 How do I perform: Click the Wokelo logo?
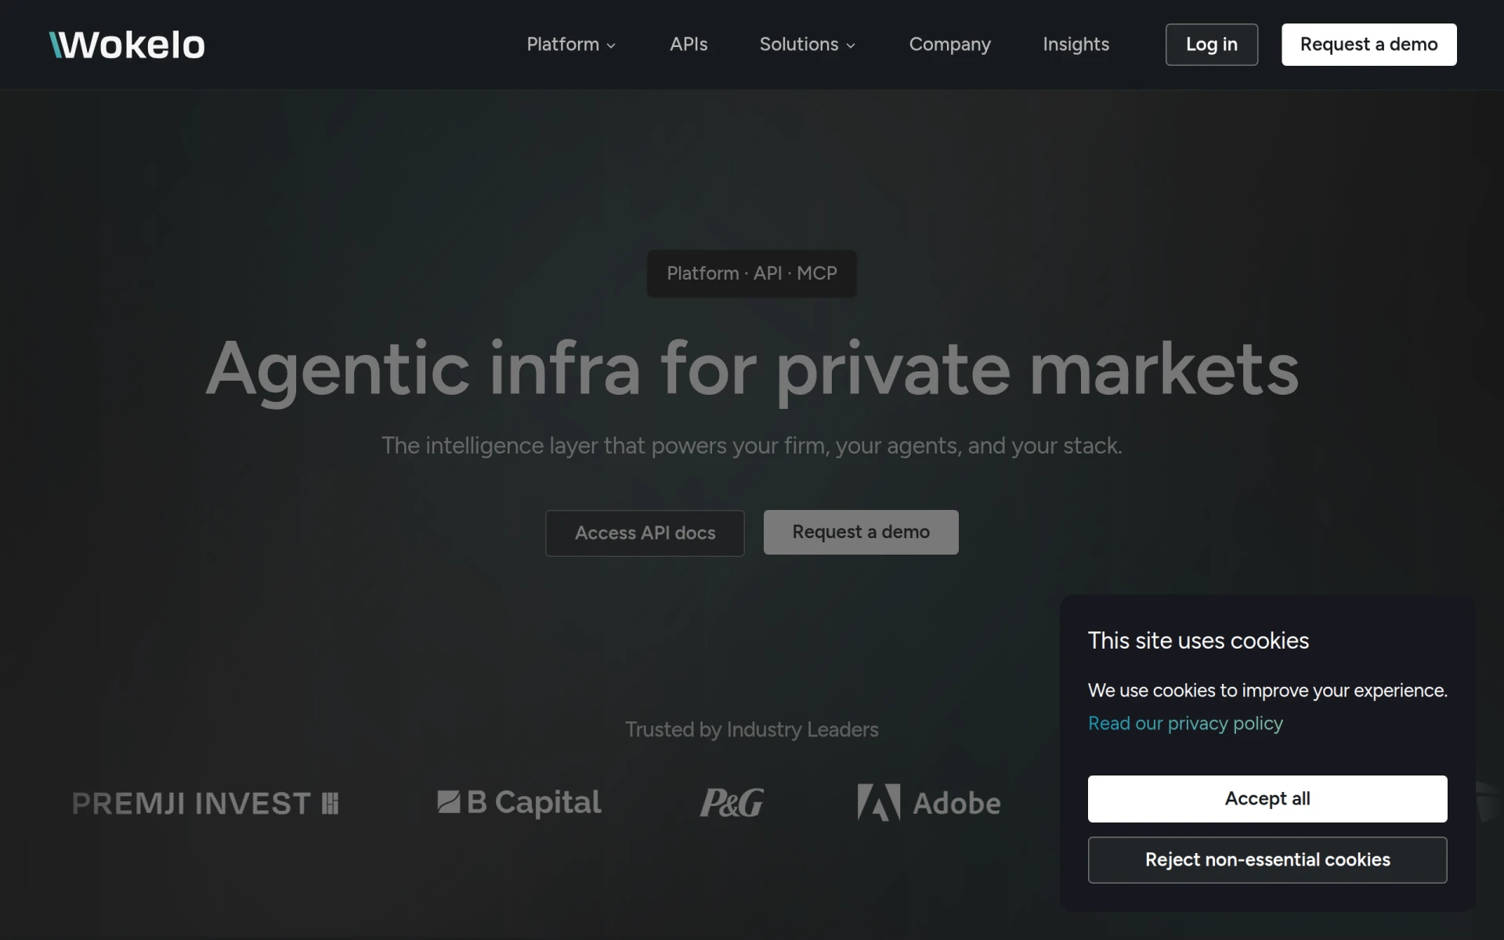click(x=127, y=45)
